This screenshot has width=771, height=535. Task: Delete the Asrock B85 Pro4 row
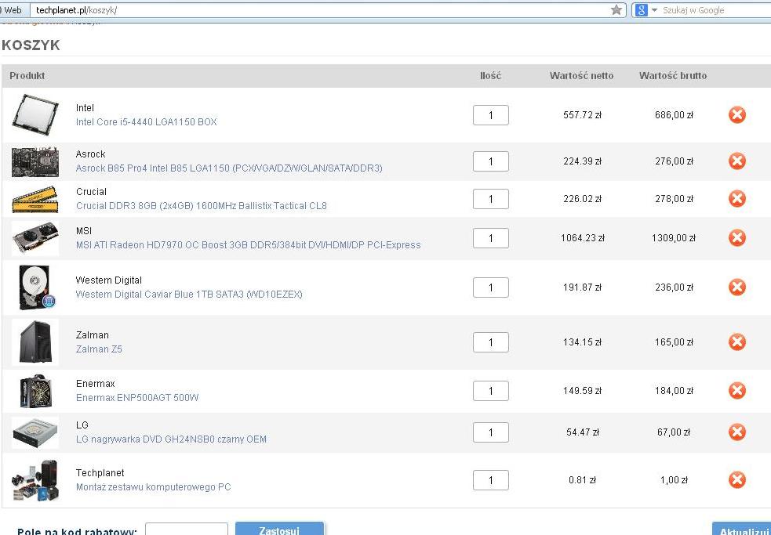click(736, 161)
